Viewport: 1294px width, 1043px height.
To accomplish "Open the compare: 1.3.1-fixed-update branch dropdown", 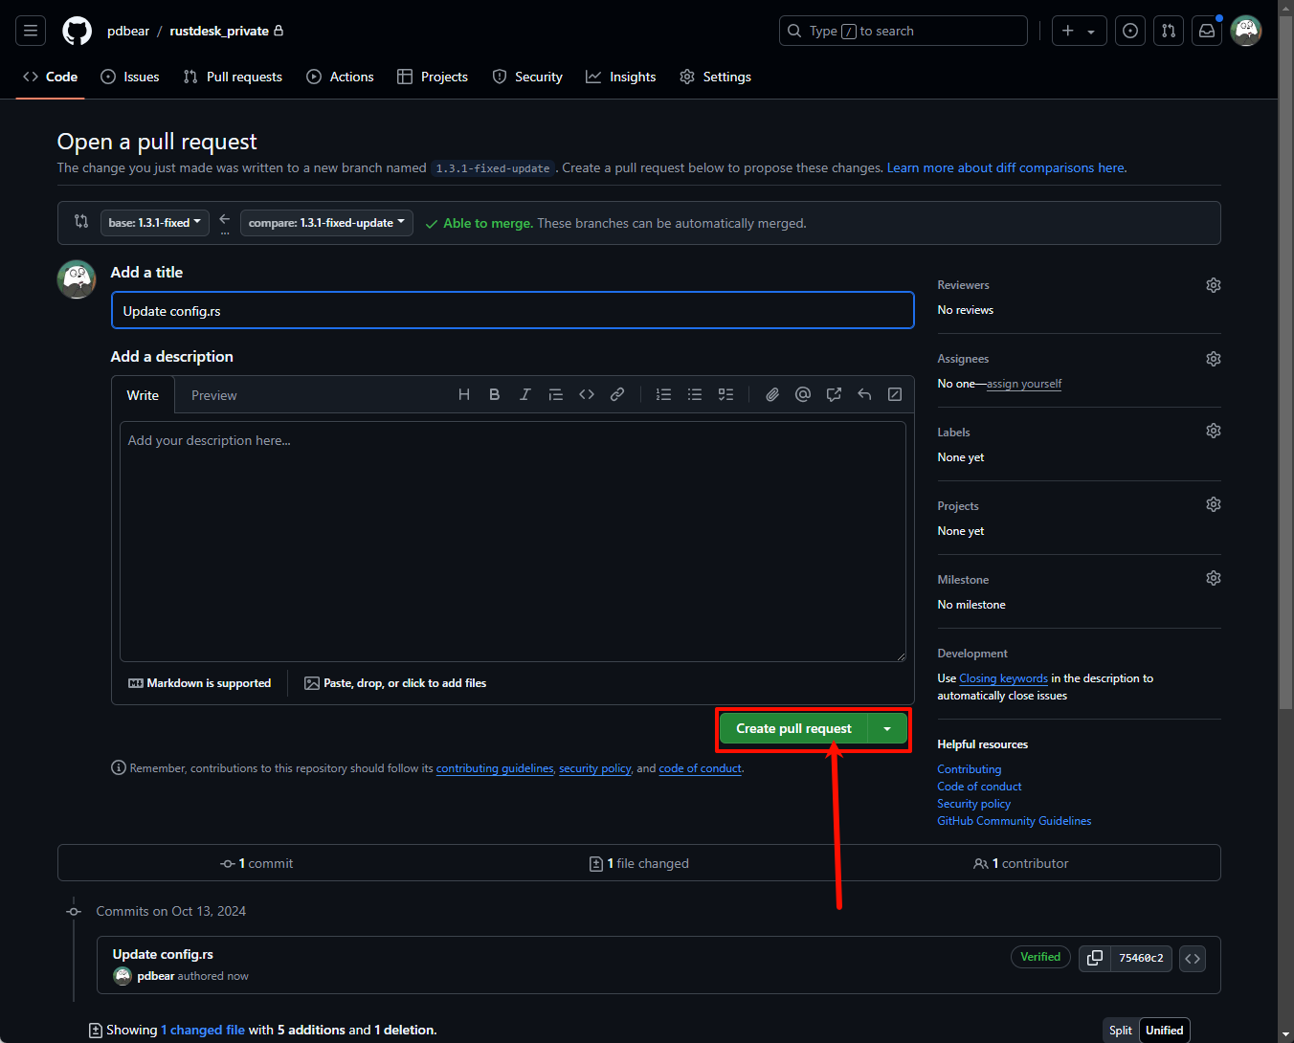I will coord(326,223).
